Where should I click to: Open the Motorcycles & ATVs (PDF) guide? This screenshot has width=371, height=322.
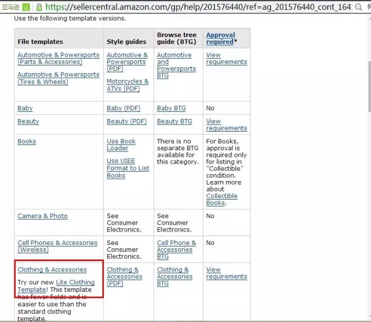[x=128, y=85]
